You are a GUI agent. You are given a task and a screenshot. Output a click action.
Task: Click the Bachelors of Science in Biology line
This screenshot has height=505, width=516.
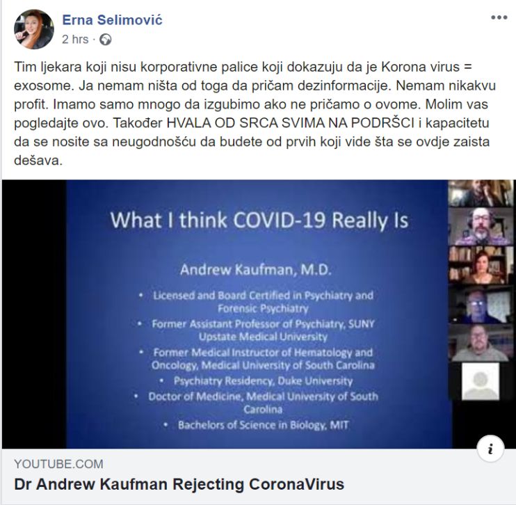(x=263, y=425)
